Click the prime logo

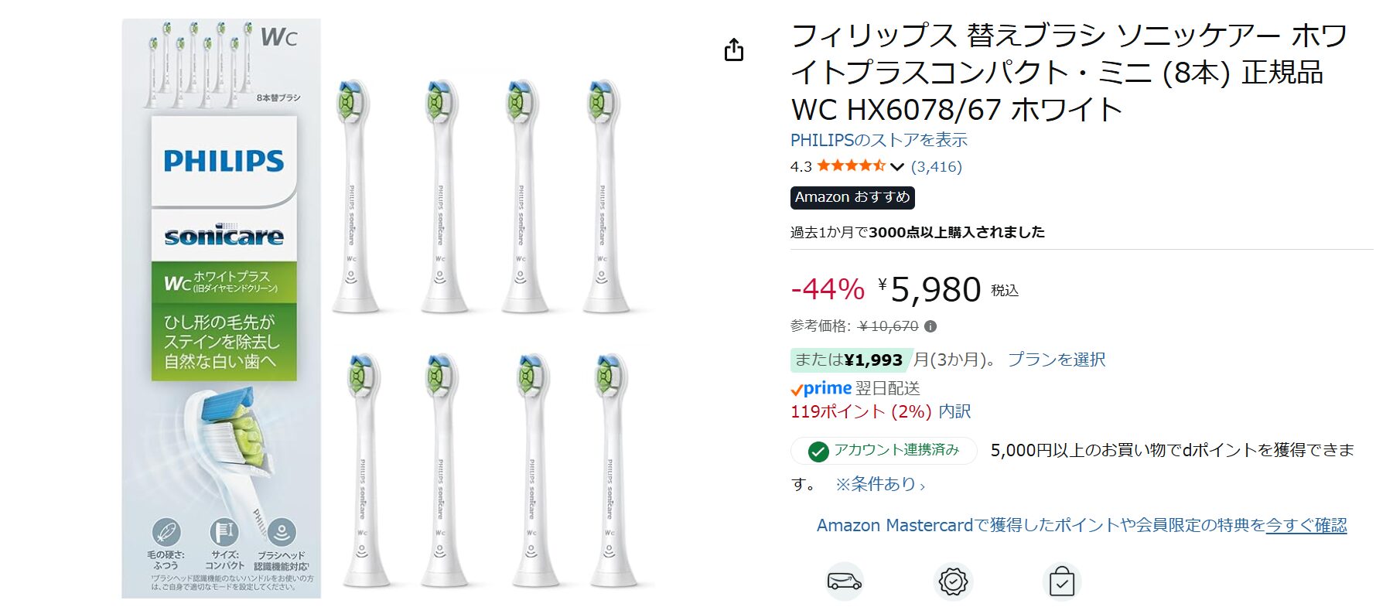point(821,388)
